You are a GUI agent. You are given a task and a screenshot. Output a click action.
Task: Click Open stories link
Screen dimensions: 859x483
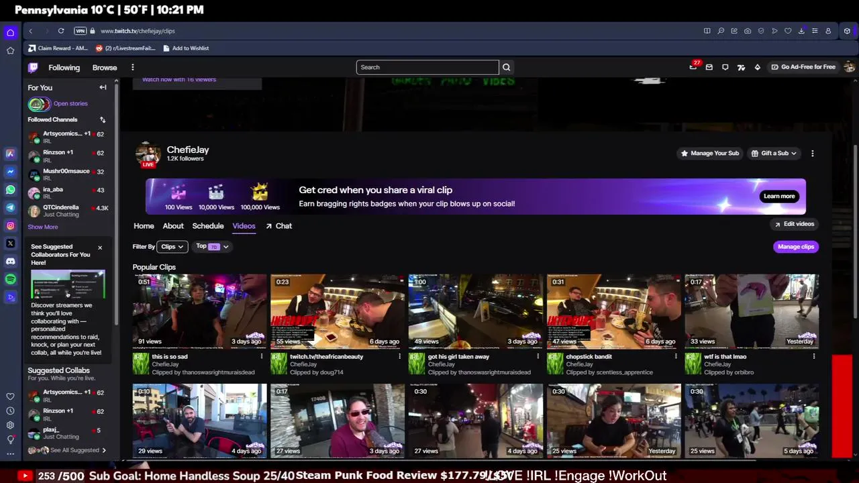click(x=70, y=103)
